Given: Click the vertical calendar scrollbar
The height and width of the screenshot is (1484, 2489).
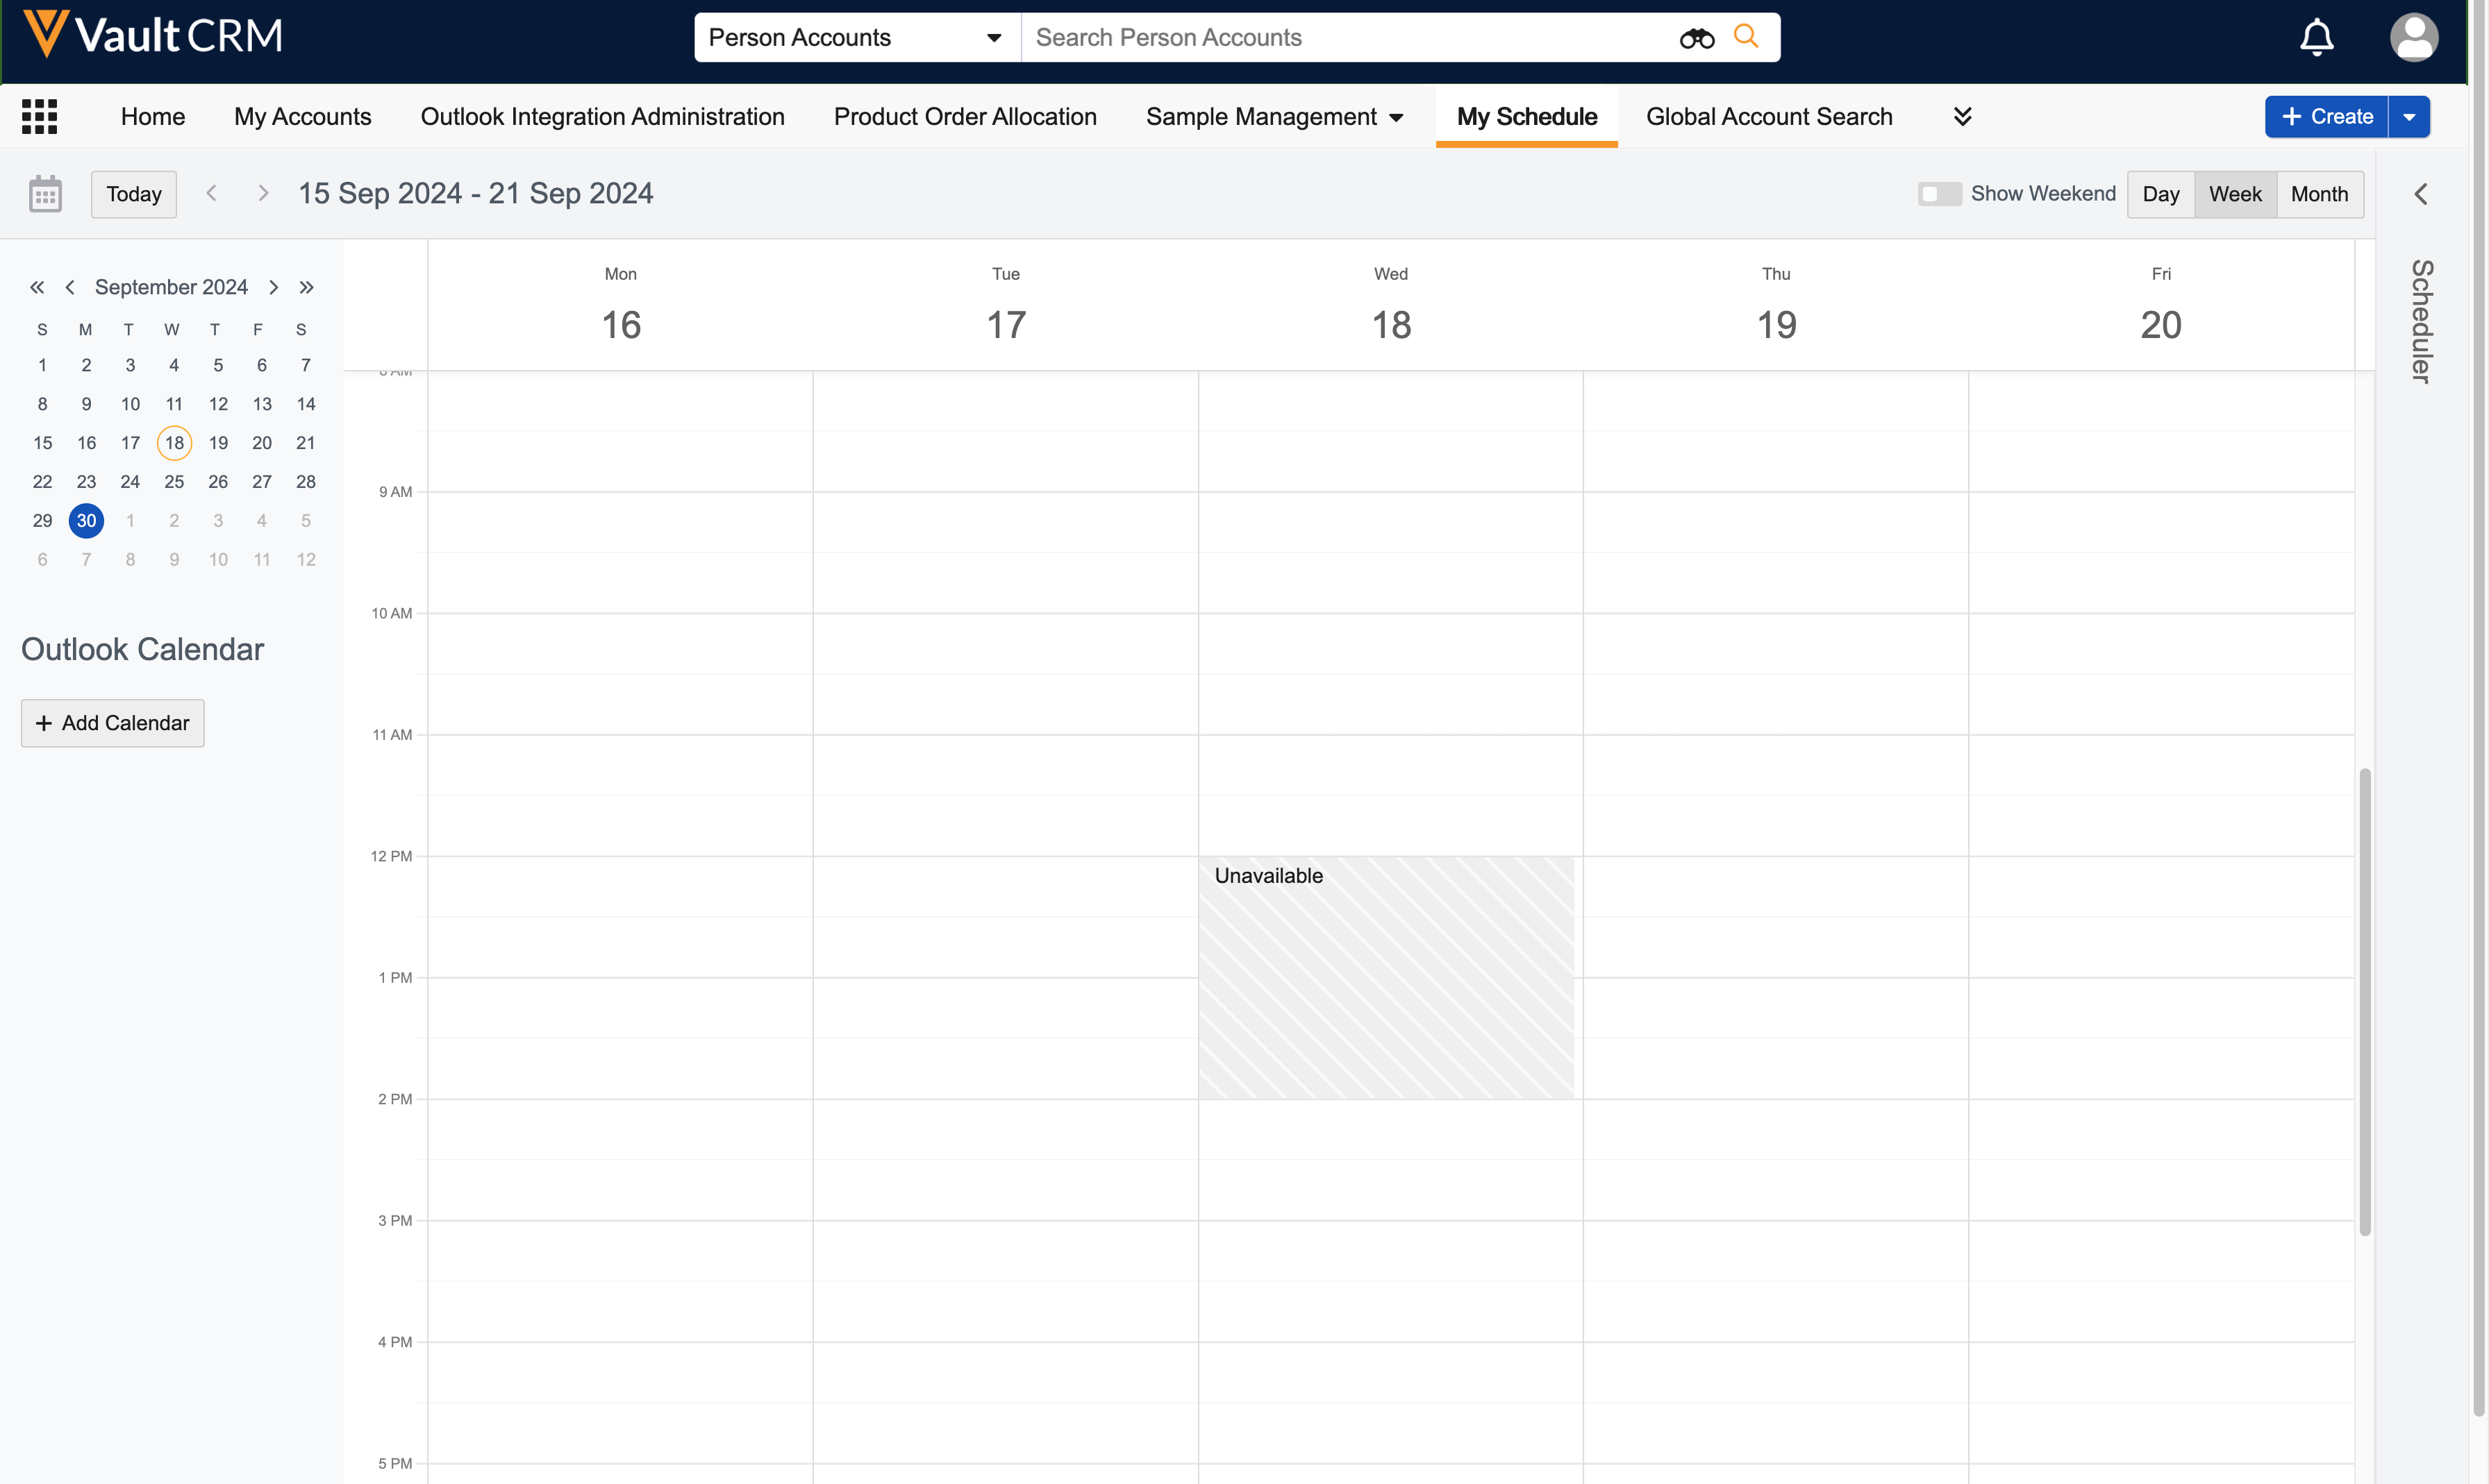Looking at the screenshot, I should (x=2364, y=1000).
